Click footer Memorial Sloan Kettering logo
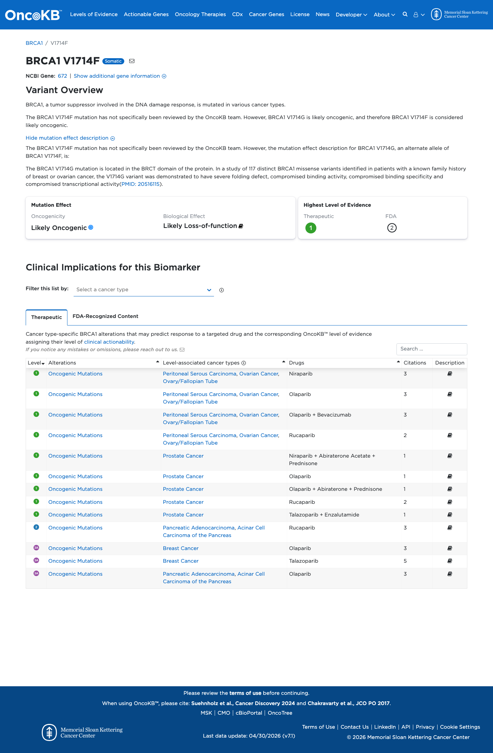This screenshot has width=493, height=753. click(x=82, y=732)
